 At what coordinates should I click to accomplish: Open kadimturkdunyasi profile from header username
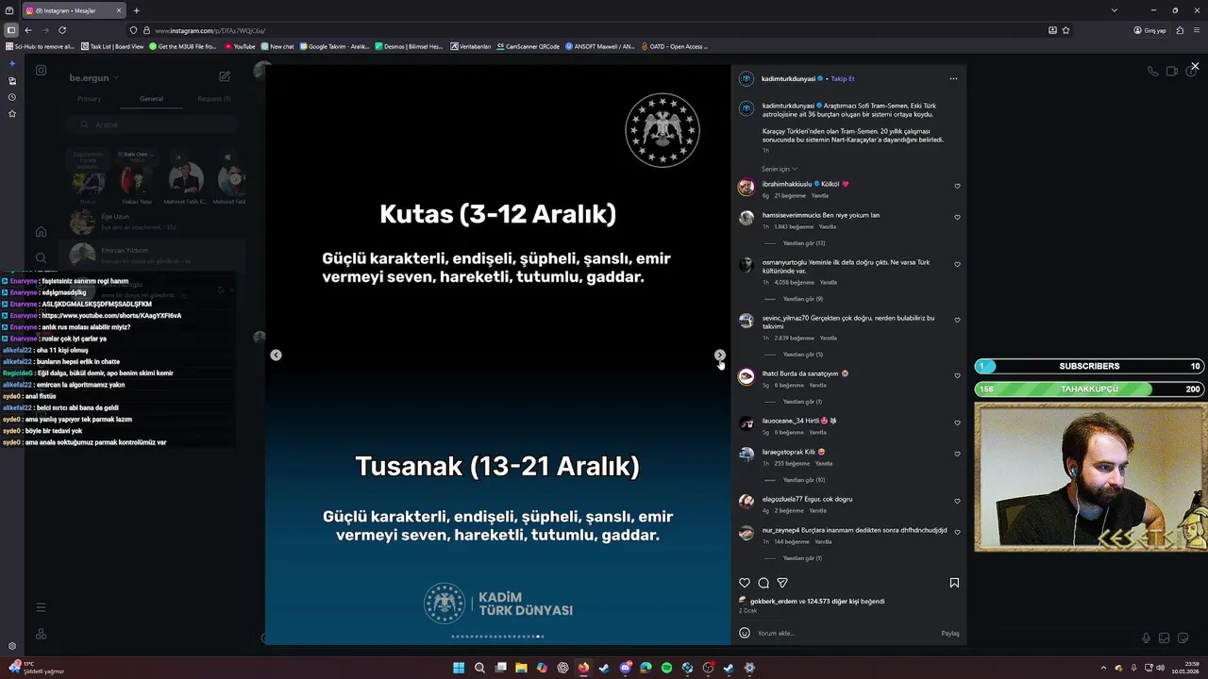click(788, 79)
